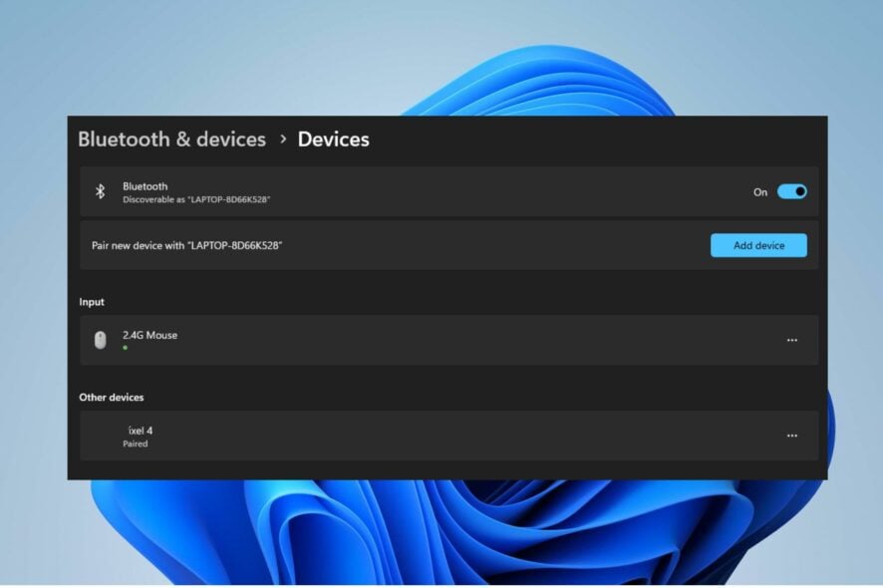
Task: Click the breadcrumb chevron separator
Action: coord(283,139)
